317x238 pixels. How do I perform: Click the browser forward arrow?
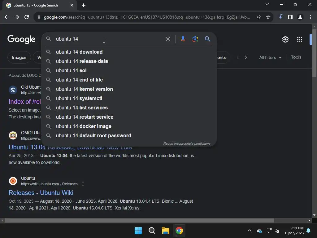point(17,17)
